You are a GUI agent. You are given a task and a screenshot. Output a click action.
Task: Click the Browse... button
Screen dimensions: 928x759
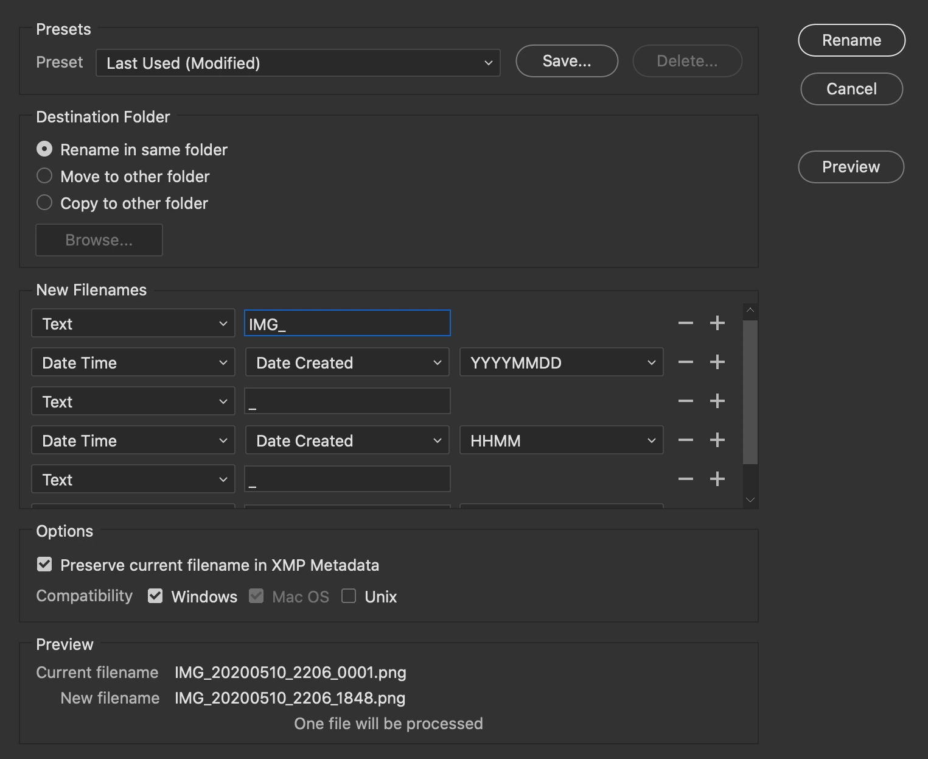(99, 240)
